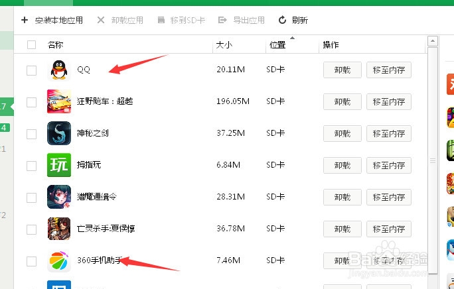Click the 神秘之剑 name text
The image size is (454, 289).
tap(93, 133)
